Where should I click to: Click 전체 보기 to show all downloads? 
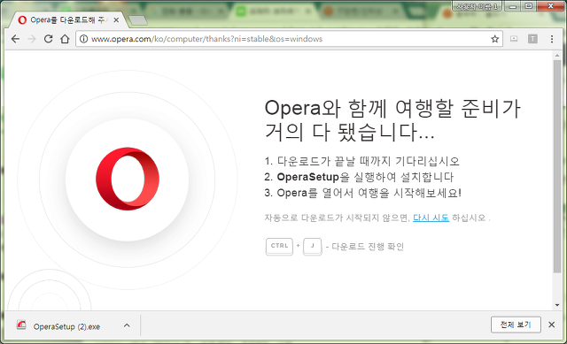coord(516,325)
